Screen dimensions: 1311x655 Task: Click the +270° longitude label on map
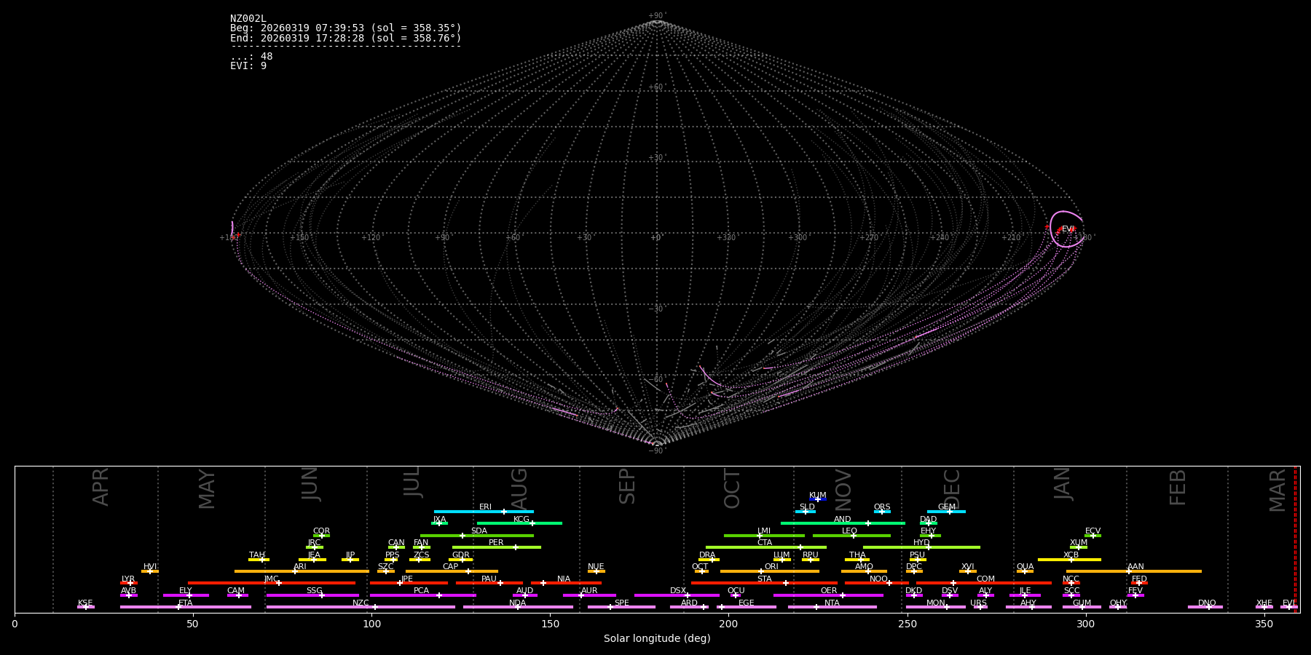point(868,237)
